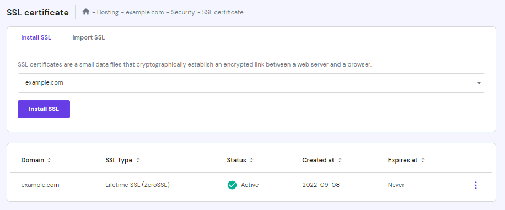The image size is (505, 210).
Task: Open the example.com domain combo box
Action: 251,83
